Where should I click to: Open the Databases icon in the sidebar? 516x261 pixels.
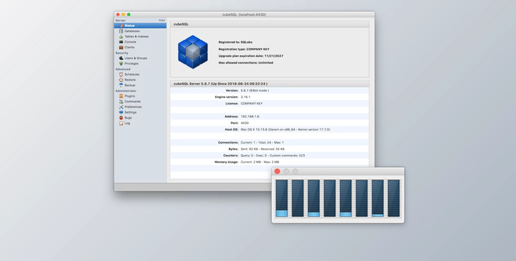(x=121, y=31)
